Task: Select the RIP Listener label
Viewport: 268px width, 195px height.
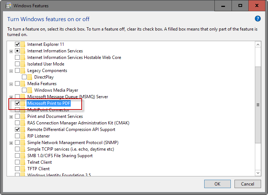Action: (38, 136)
